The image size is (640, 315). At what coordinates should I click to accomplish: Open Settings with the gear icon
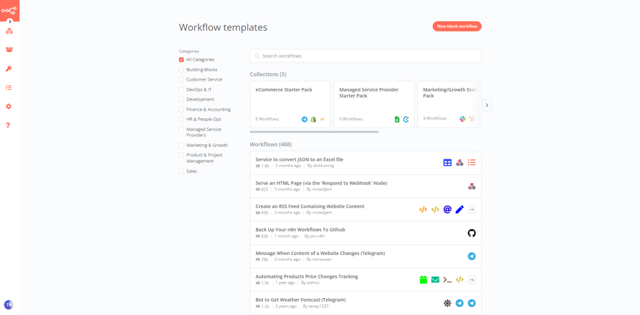(9, 106)
